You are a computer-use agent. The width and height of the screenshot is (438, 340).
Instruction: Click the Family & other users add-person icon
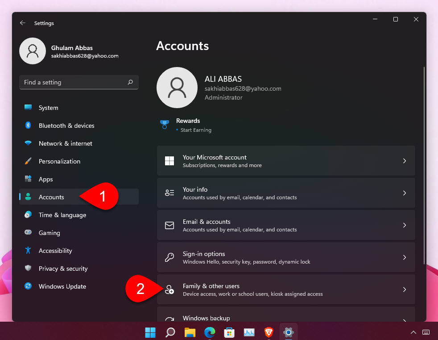tap(169, 290)
